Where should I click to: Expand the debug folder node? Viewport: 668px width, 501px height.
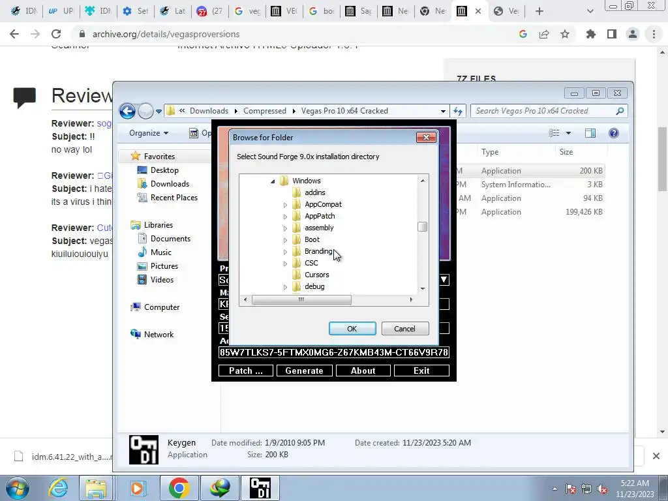point(286,287)
